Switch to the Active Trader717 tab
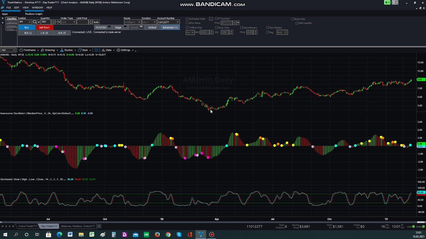Viewport: 426px width, 239px height. [28, 226]
